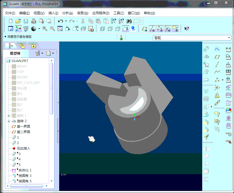Zoom in with the magnifier plus icon

click(45, 29)
